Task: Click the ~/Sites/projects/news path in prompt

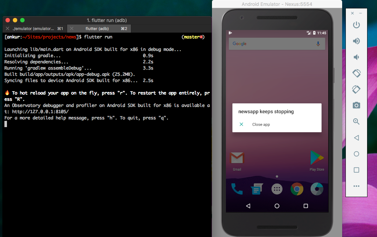Action: pyautogui.click(x=50, y=37)
